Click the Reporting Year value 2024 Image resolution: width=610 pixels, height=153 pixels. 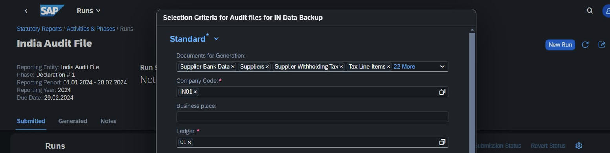64,90
